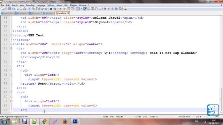Image resolution: width=223 pixels, height=125 pixels.
Task: Enable synchronized vertical scrolling icon
Action: tap(69, 9)
